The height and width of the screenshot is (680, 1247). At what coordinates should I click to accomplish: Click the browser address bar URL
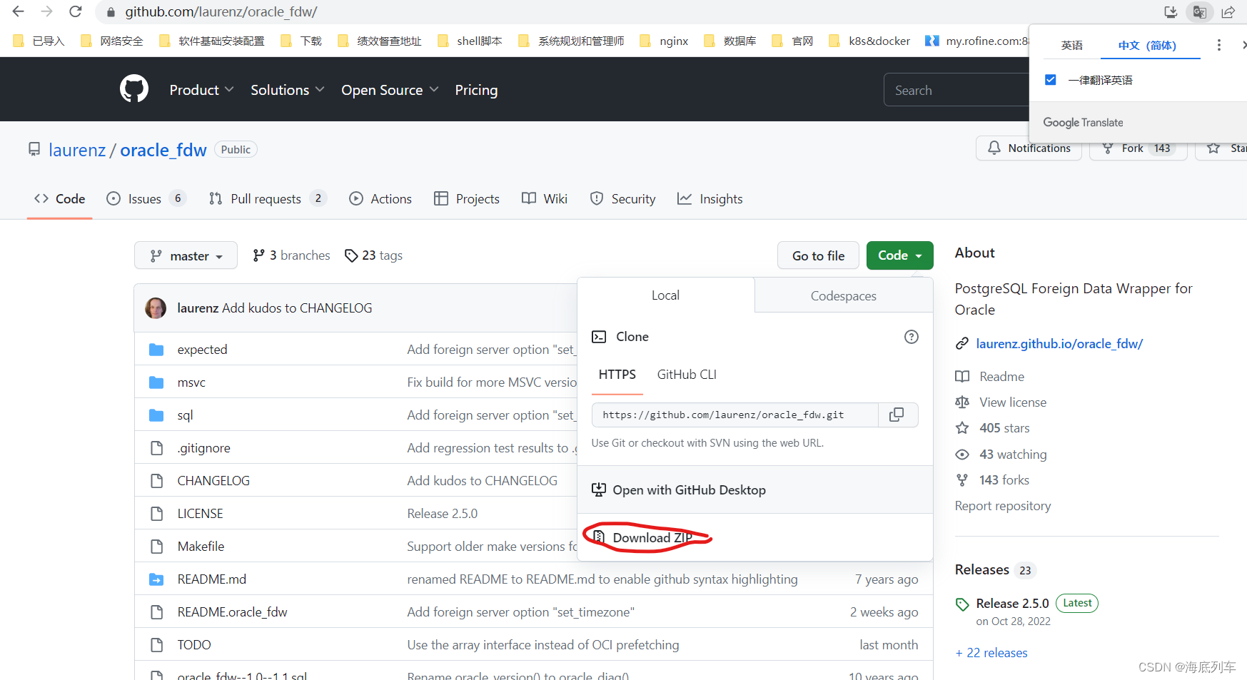221,12
